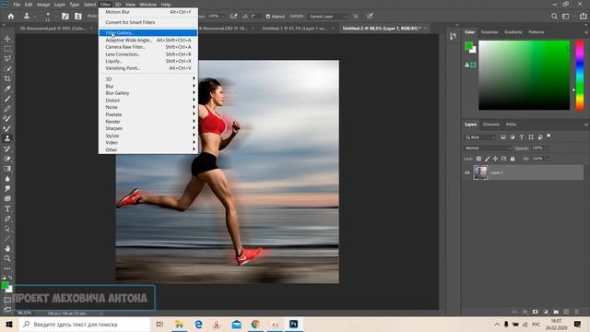Toggle the layer filter on/off switch
590x332 pixels.
tap(549, 136)
